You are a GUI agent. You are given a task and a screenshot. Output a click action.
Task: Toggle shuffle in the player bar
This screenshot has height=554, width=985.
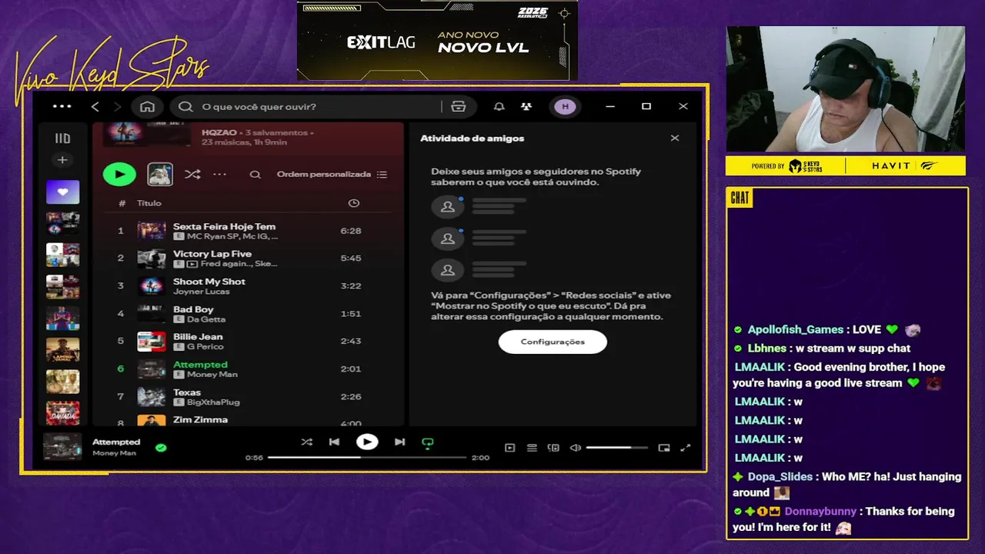point(306,442)
